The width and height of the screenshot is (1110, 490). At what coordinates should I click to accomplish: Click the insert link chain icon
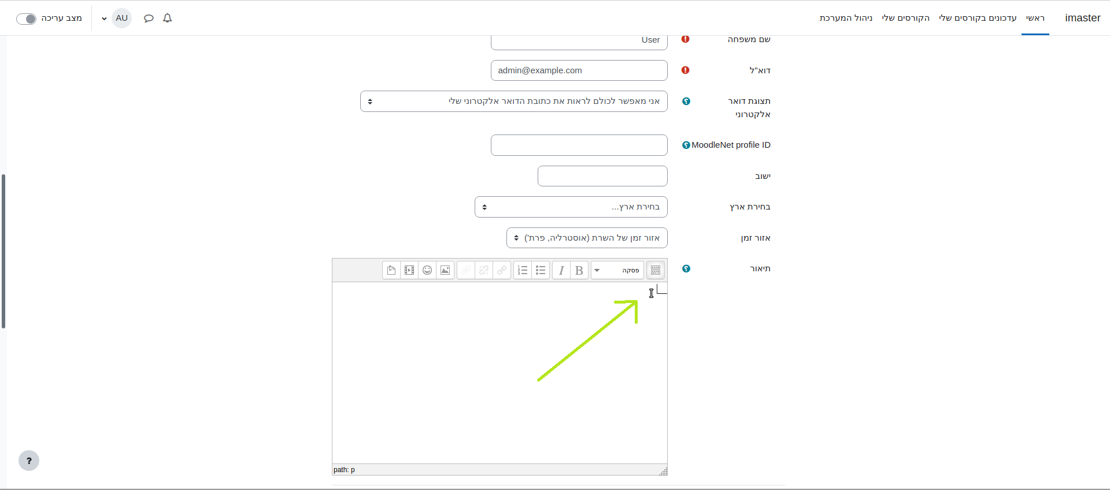coord(502,270)
